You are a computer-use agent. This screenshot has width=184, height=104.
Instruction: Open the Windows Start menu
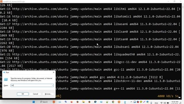click(x=34, y=102)
